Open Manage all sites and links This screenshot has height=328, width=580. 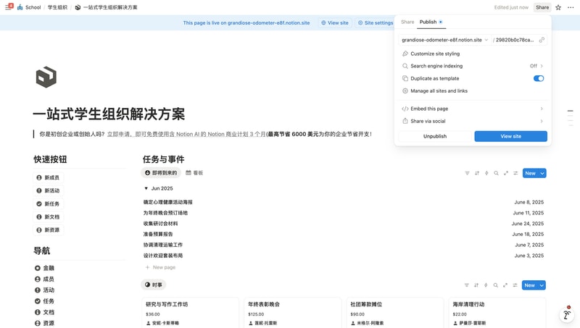click(x=473, y=91)
